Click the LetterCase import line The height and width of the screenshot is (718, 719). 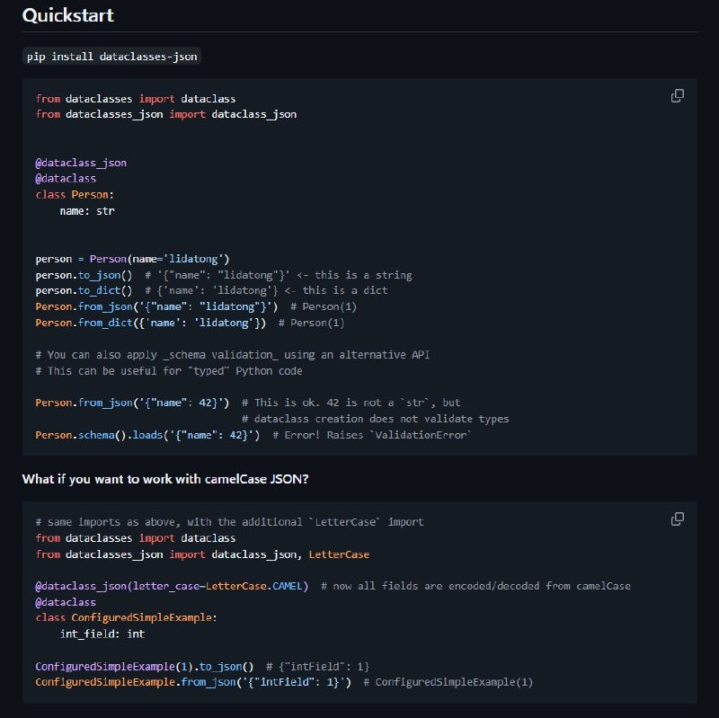click(x=201, y=554)
